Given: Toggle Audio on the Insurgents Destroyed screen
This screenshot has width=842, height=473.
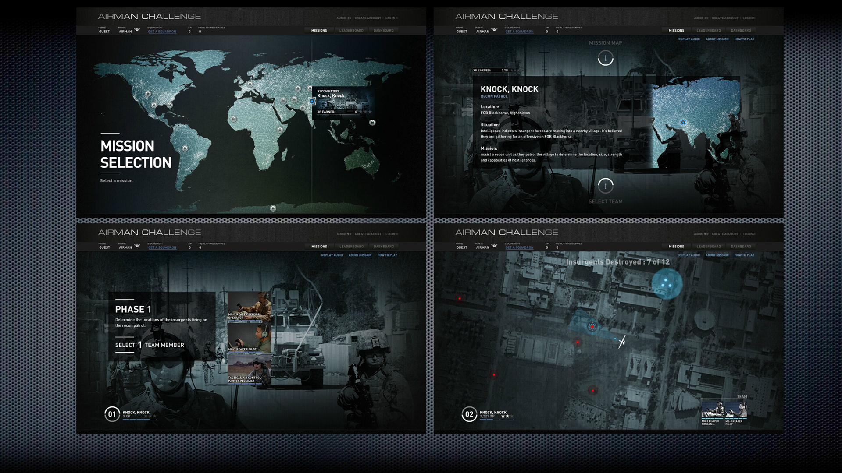Looking at the screenshot, I should [x=701, y=234].
